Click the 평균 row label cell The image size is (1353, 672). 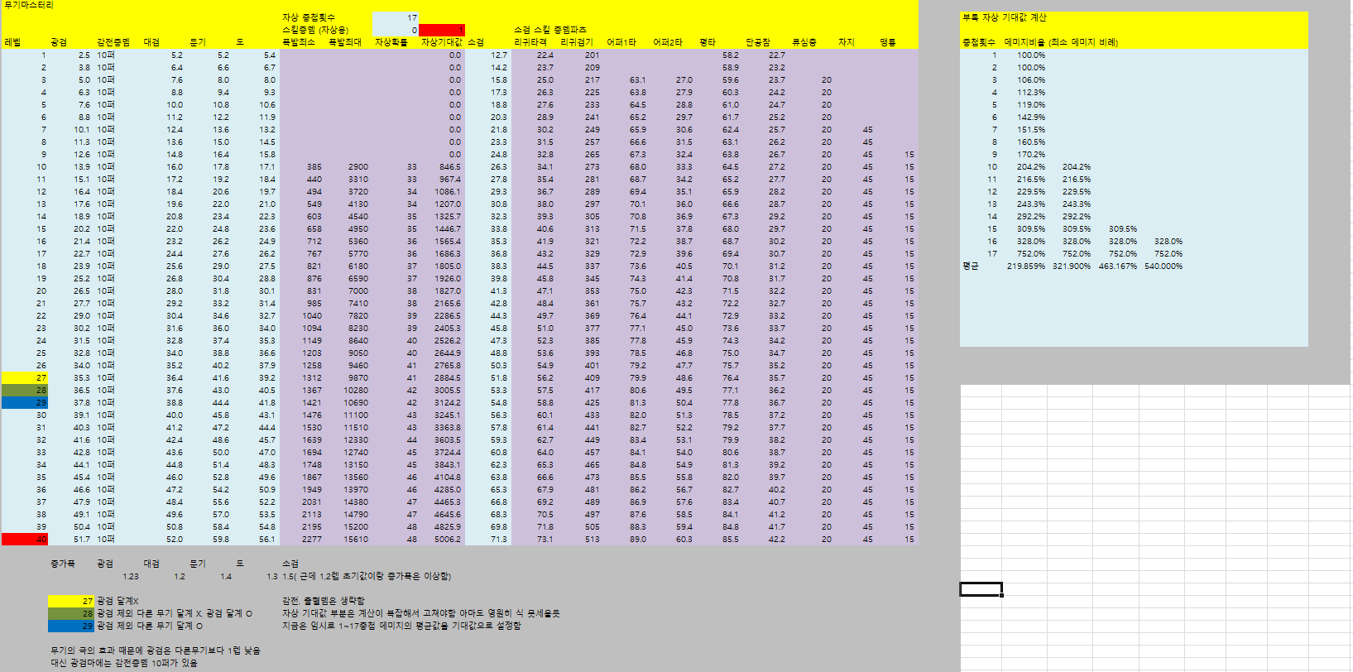(971, 266)
